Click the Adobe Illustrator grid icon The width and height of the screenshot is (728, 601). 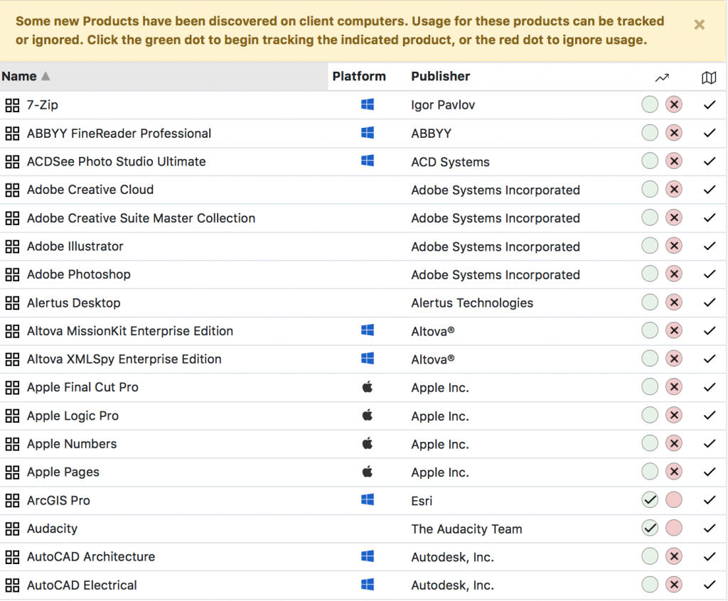click(x=13, y=247)
